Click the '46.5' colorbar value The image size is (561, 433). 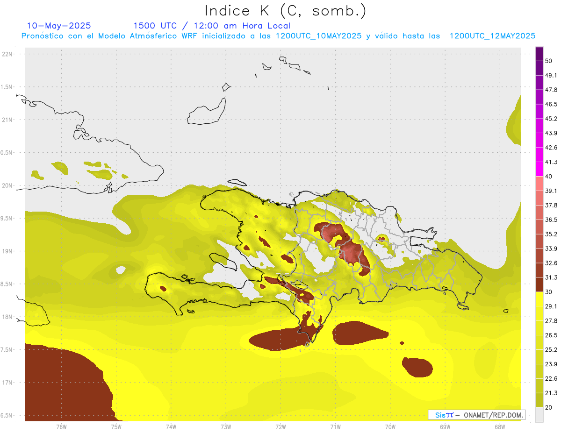[x=551, y=104]
